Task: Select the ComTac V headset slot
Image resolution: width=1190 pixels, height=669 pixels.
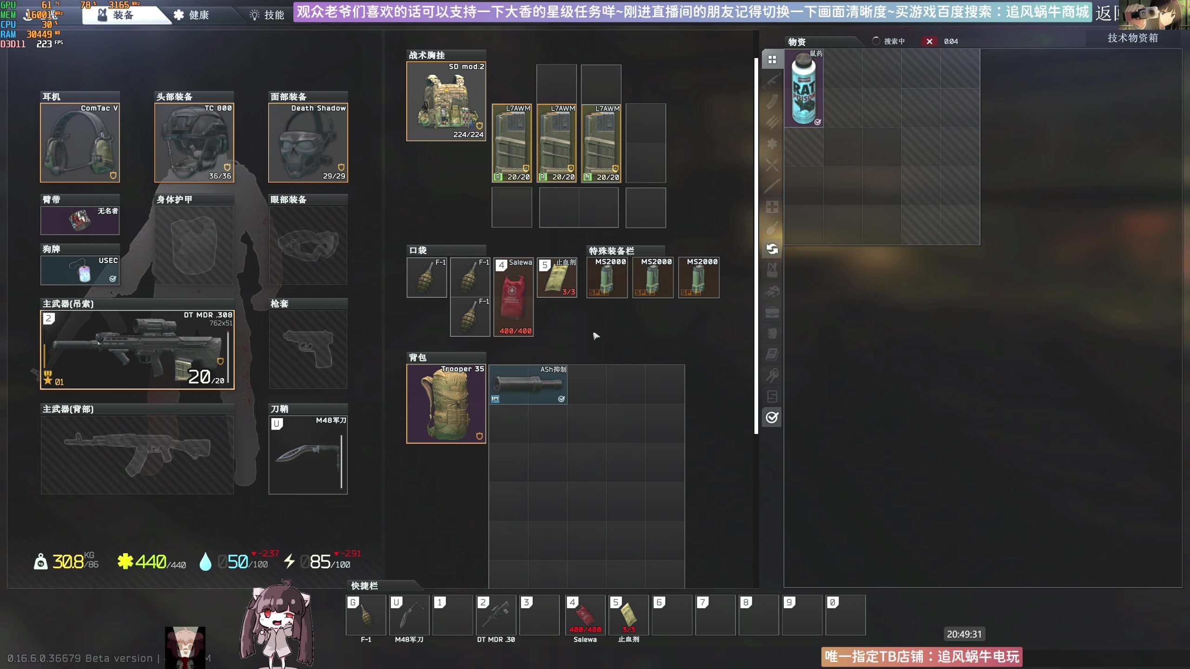Action: [80, 143]
